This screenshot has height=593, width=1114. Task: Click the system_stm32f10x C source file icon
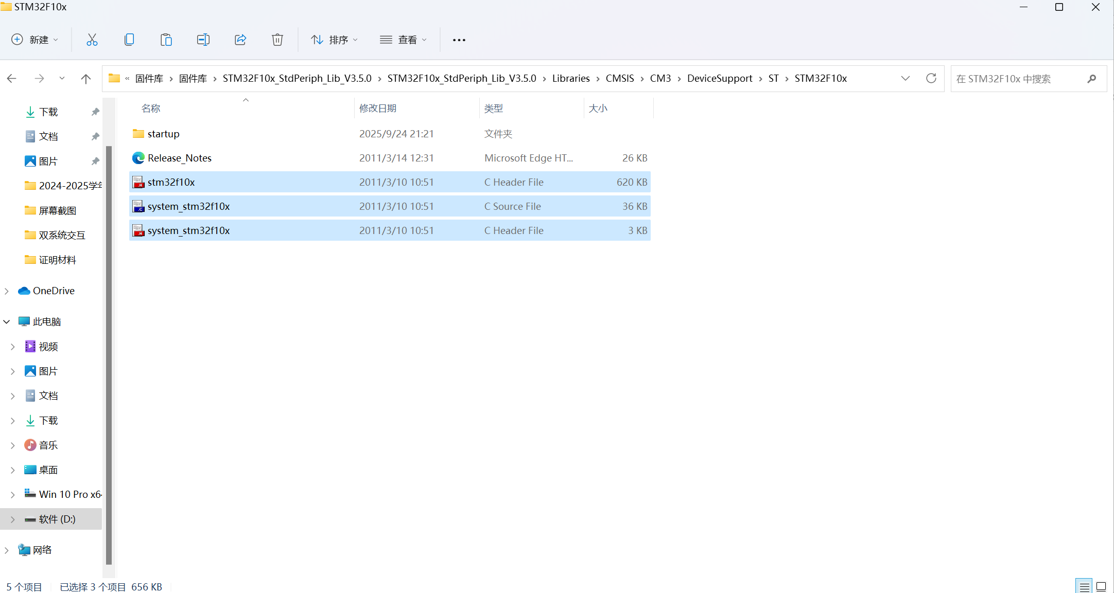click(x=138, y=206)
